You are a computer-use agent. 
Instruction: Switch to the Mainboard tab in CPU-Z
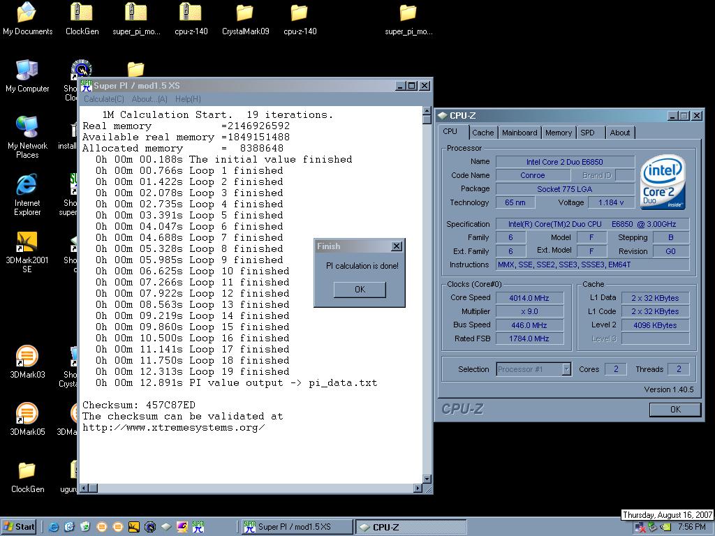tap(519, 133)
